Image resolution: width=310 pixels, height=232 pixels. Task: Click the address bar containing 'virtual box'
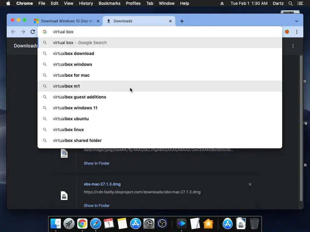click(x=160, y=32)
